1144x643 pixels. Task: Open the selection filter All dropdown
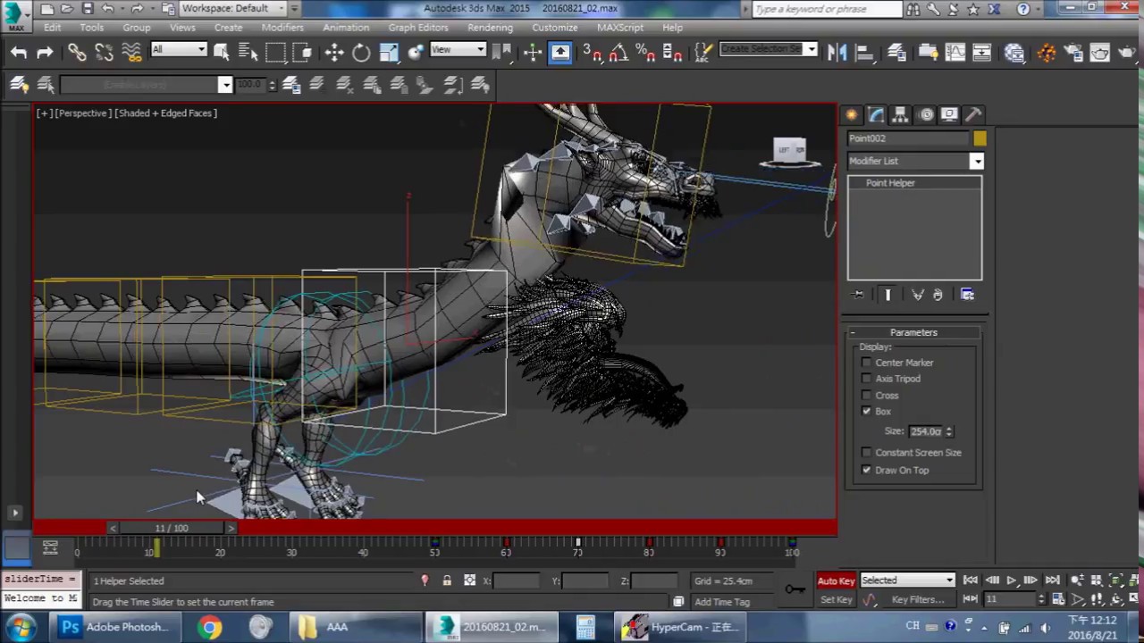pos(179,50)
